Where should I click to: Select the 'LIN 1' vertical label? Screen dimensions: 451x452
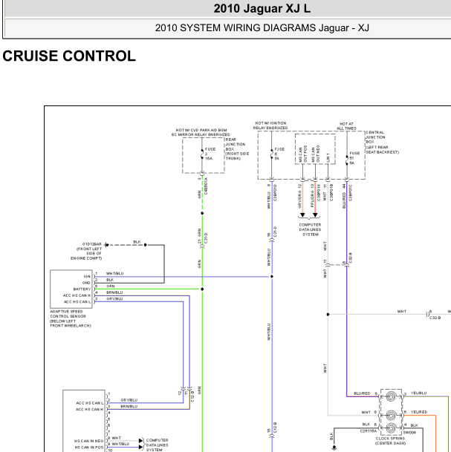click(x=328, y=157)
